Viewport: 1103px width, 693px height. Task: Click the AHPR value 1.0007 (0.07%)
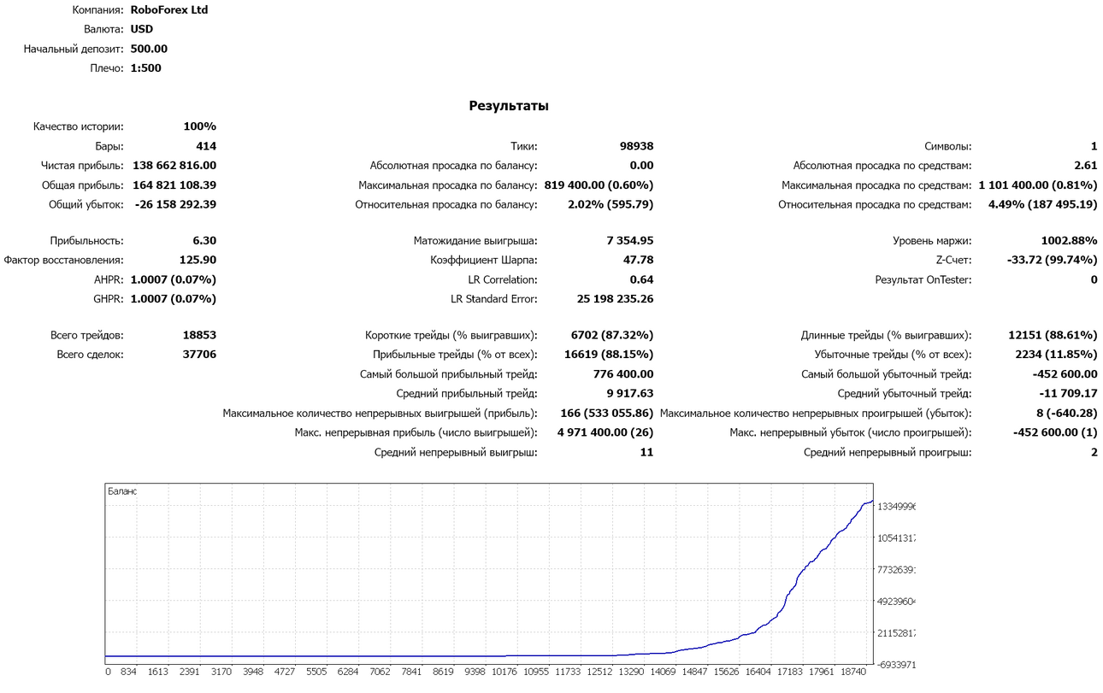point(174,279)
